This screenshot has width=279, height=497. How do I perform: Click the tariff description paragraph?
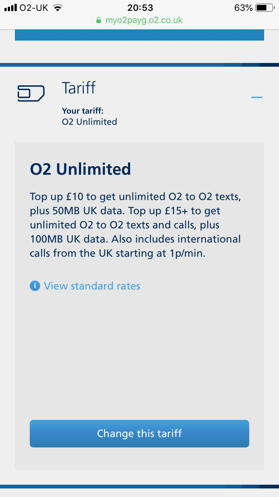click(135, 225)
